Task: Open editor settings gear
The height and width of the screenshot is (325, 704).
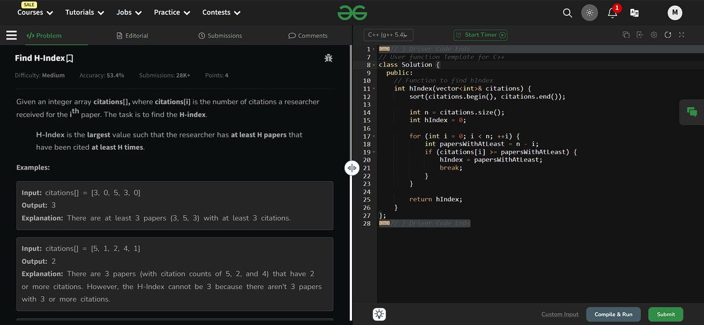Action: pos(654,35)
